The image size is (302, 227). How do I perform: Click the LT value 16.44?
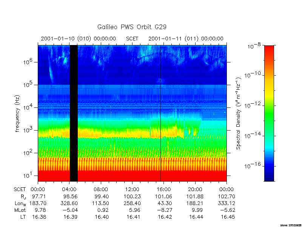[x=196, y=217]
